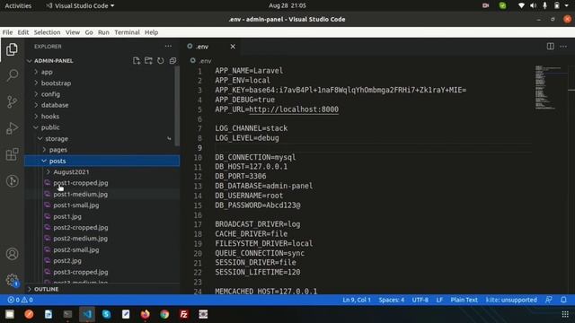Open post1-medium.jpg file
Viewport: 575px width, 323px height.
[81, 194]
